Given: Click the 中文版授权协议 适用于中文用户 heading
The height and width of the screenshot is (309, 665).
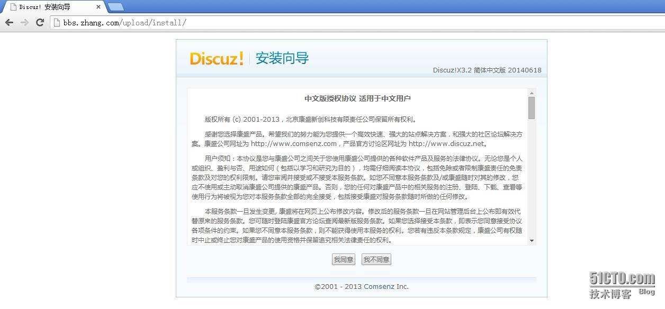Looking at the screenshot, I should point(357,98).
